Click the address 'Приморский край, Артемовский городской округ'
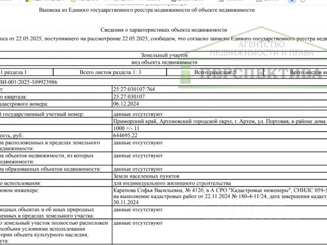The image size is (327, 245). (x=173, y=121)
